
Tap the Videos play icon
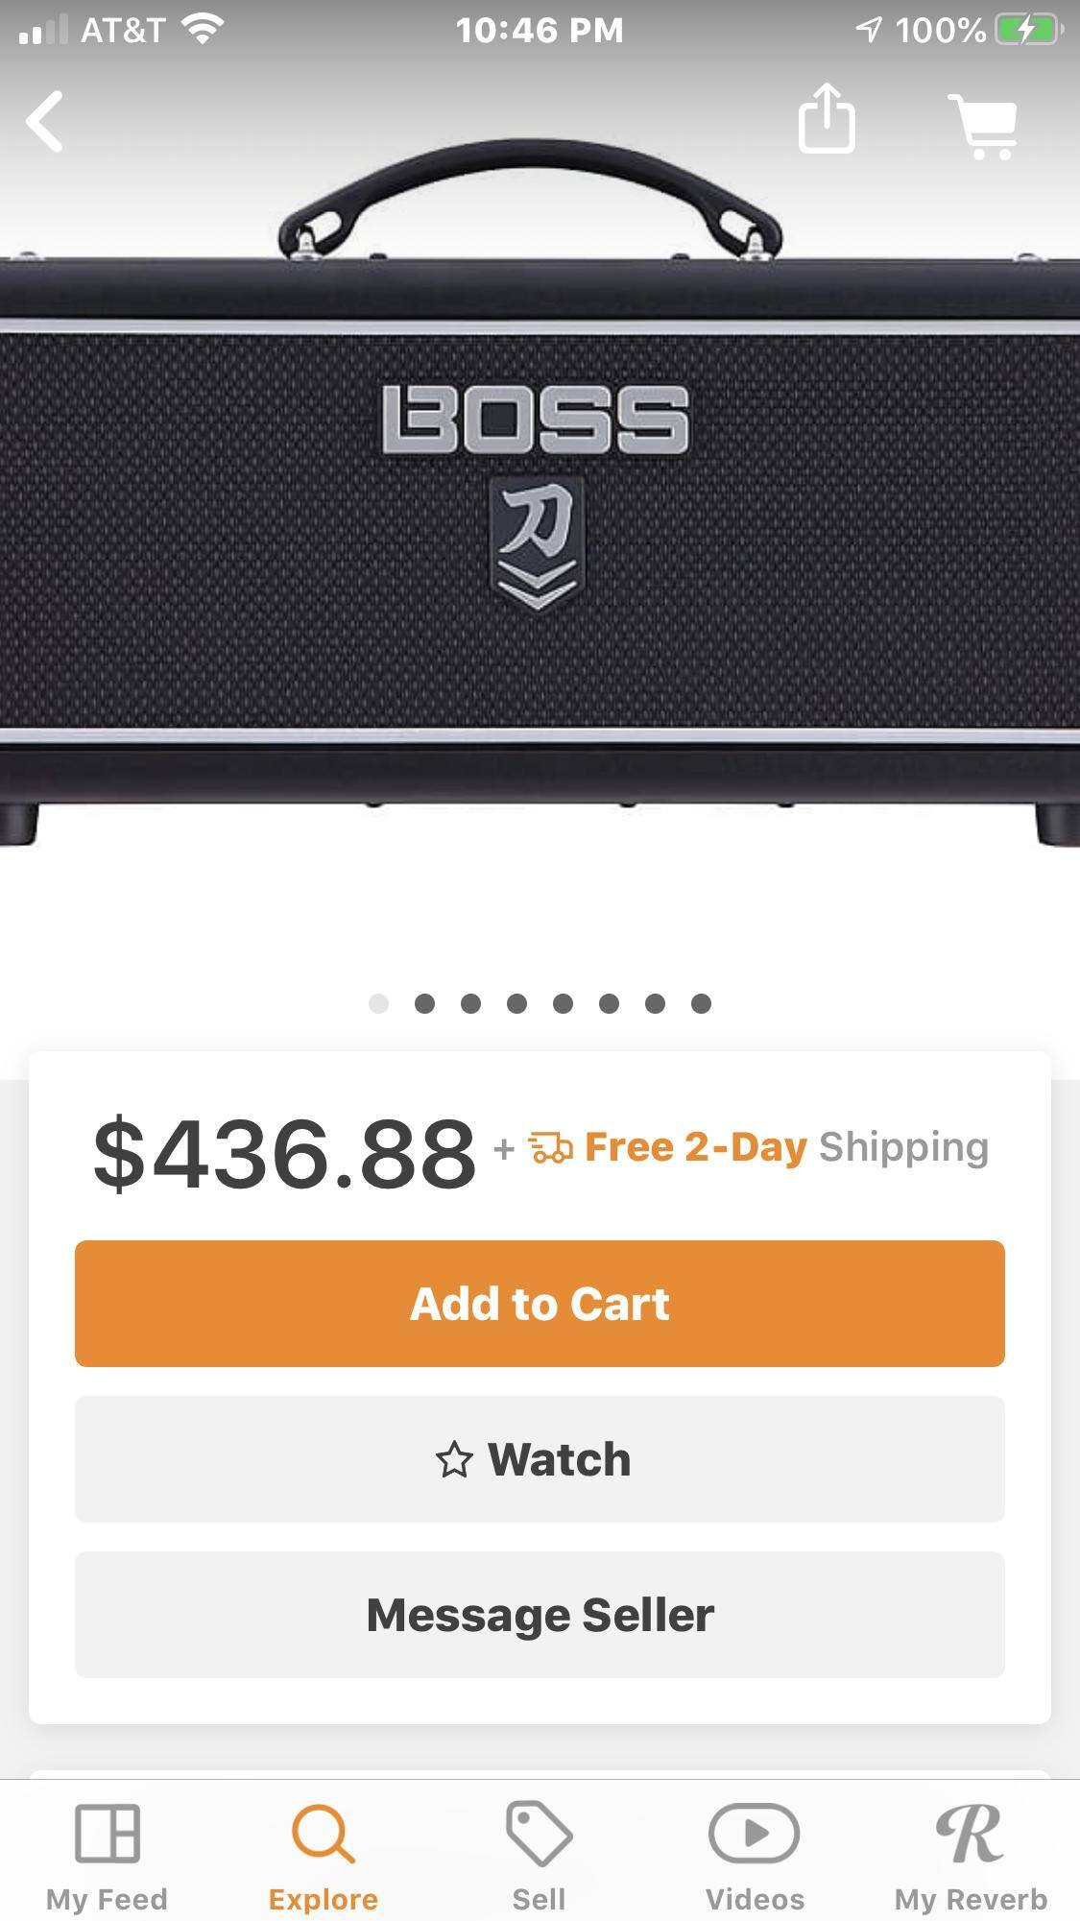click(755, 1833)
